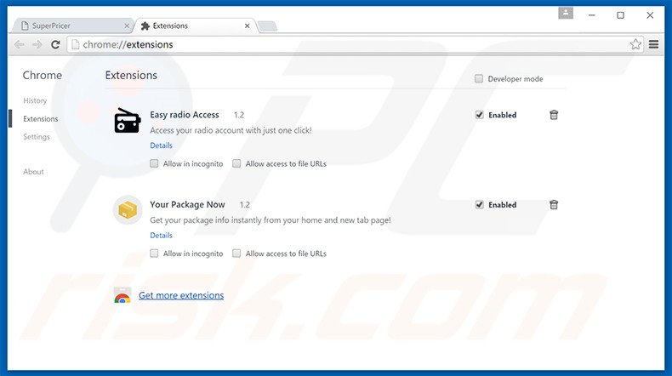This screenshot has height=376, width=672.
Task: Open Details link for Your Package Now
Action: 161,236
